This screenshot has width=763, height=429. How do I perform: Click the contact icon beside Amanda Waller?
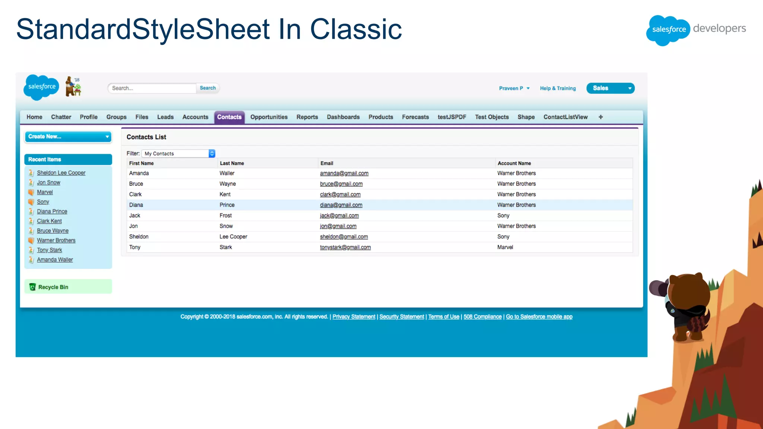point(31,260)
